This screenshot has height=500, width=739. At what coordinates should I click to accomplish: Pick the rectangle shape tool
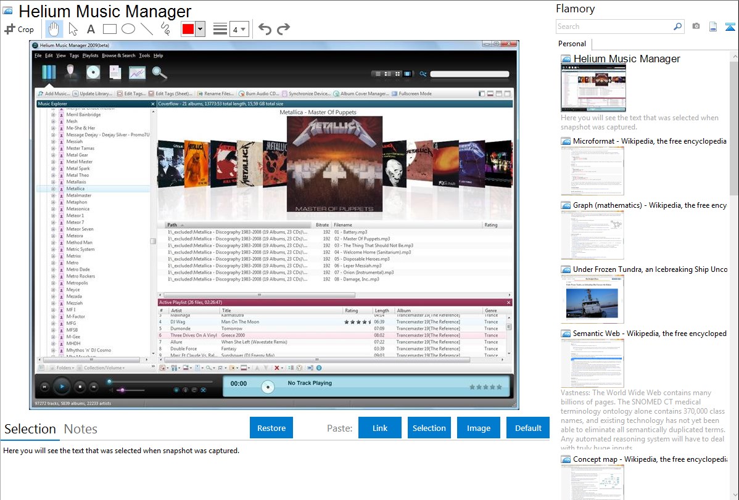tap(109, 29)
